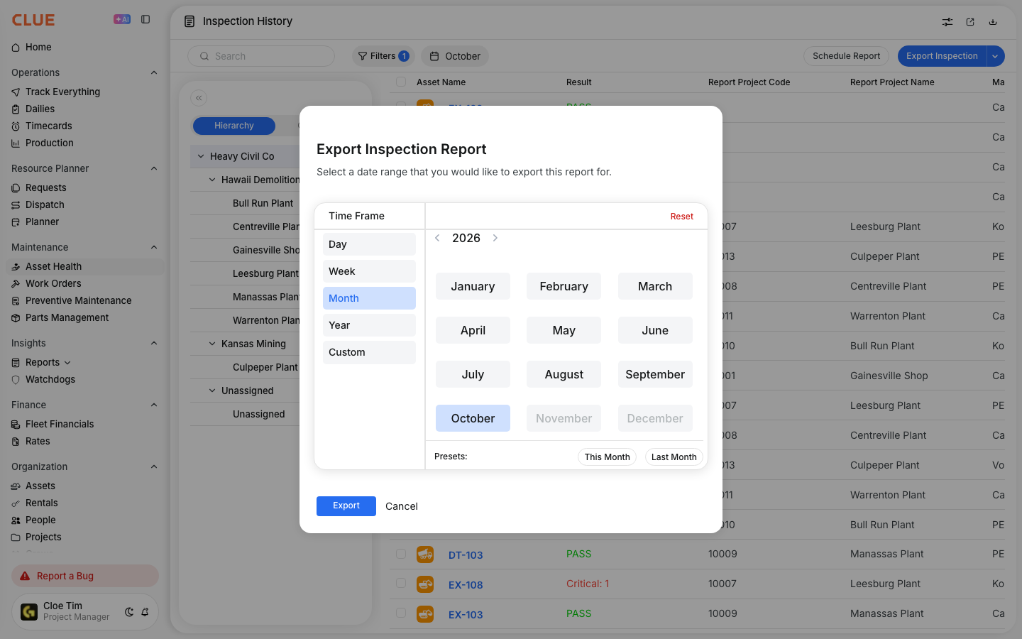Open Production in sidebar

[x=49, y=143]
